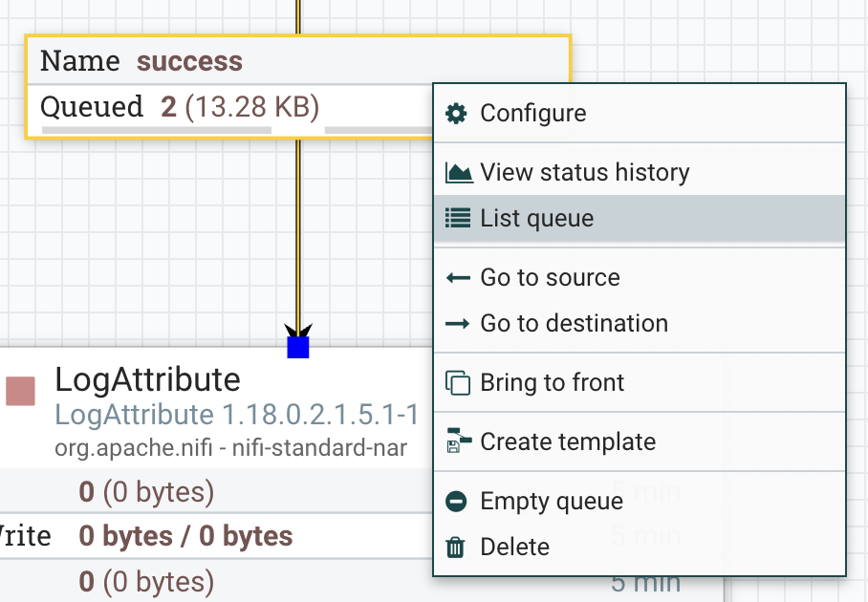The height and width of the screenshot is (602, 868).
Task: Click the Empty queue minus-circle icon
Action: (457, 502)
